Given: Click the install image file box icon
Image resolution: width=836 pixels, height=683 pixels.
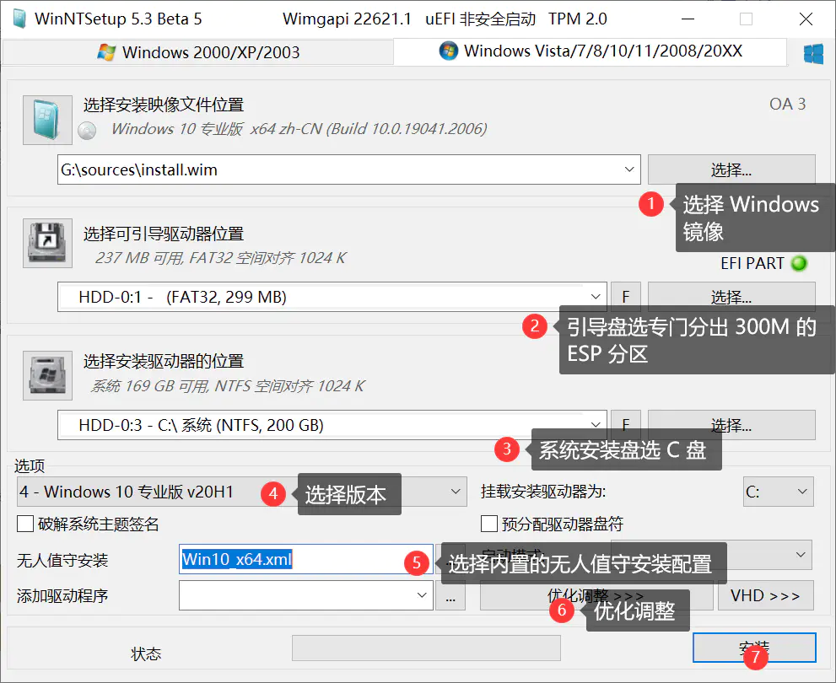Looking at the screenshot, I should (x=47, y=120).
